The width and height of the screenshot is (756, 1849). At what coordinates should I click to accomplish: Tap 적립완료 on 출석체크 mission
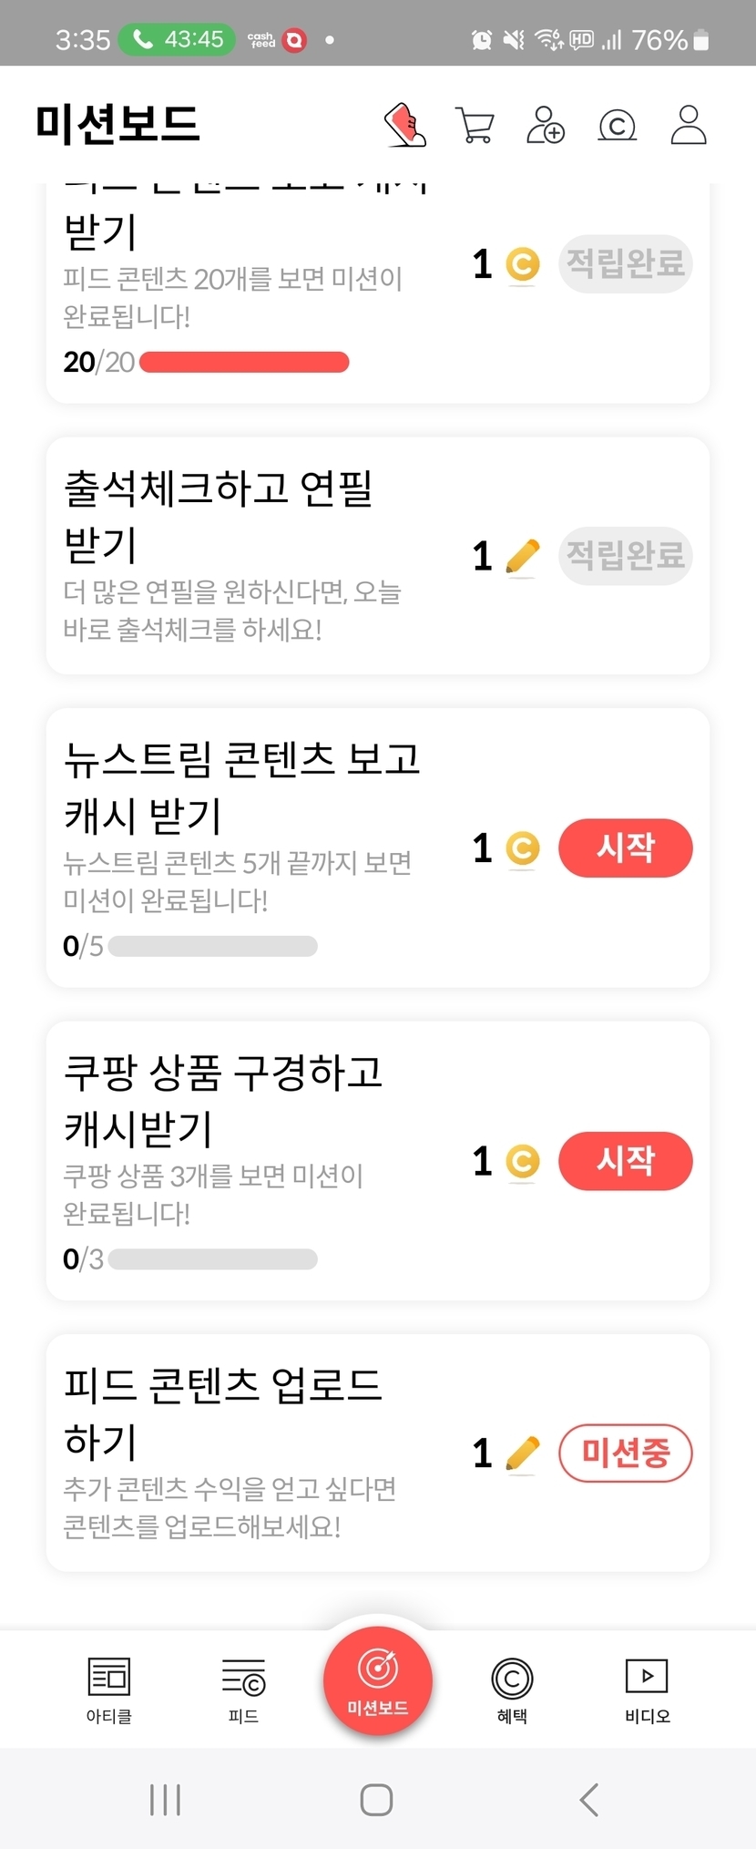coord(625,556)
